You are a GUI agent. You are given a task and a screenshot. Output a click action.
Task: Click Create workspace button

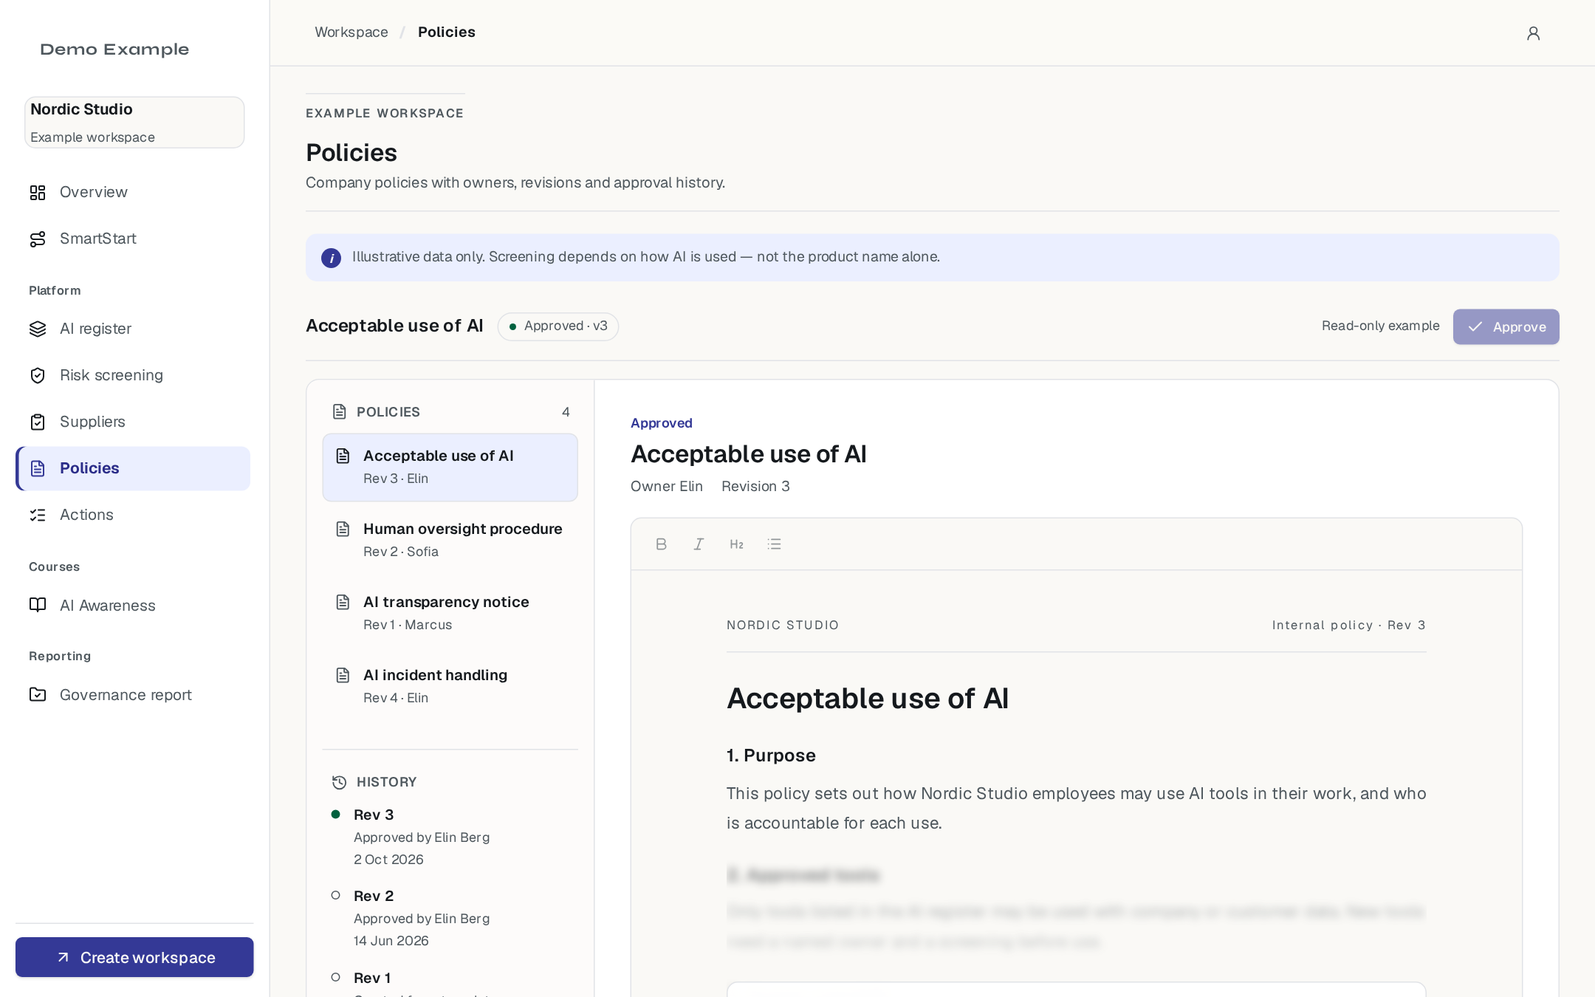[134, 957]
